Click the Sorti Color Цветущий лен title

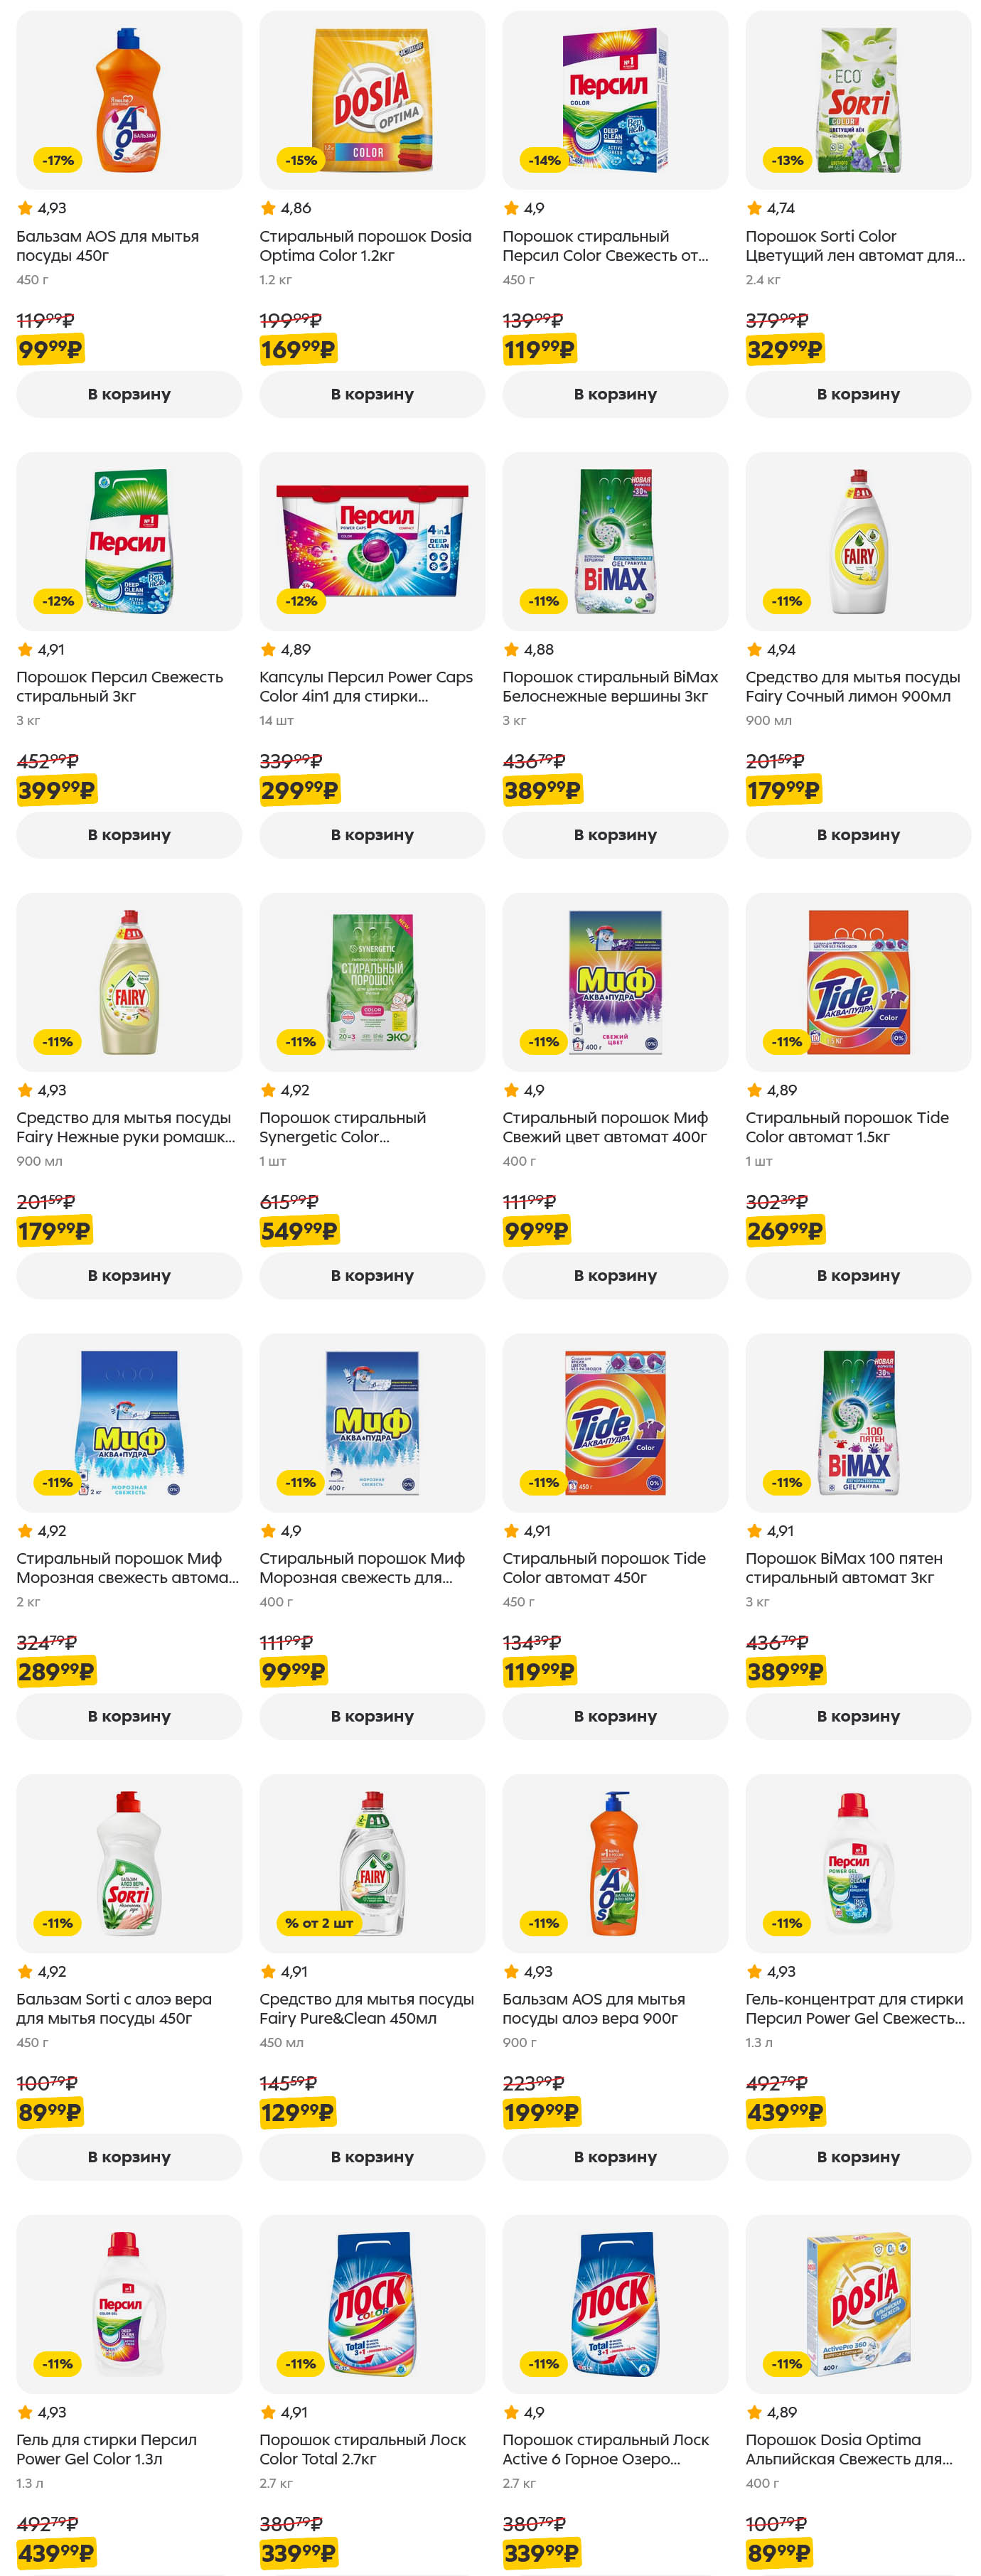pos(855,246)
